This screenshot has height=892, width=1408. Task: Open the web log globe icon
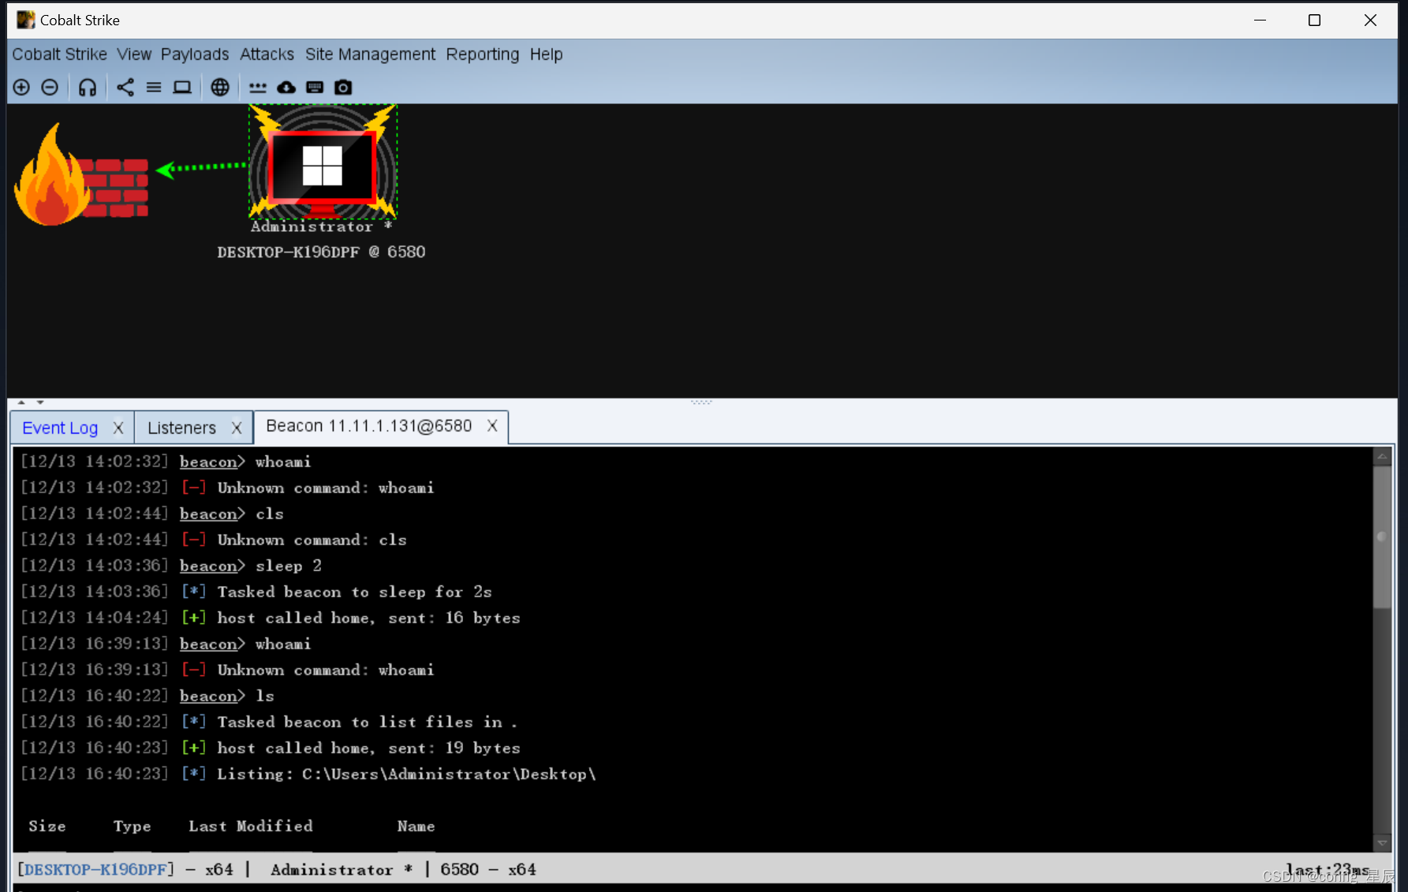[x=220, y=88]
